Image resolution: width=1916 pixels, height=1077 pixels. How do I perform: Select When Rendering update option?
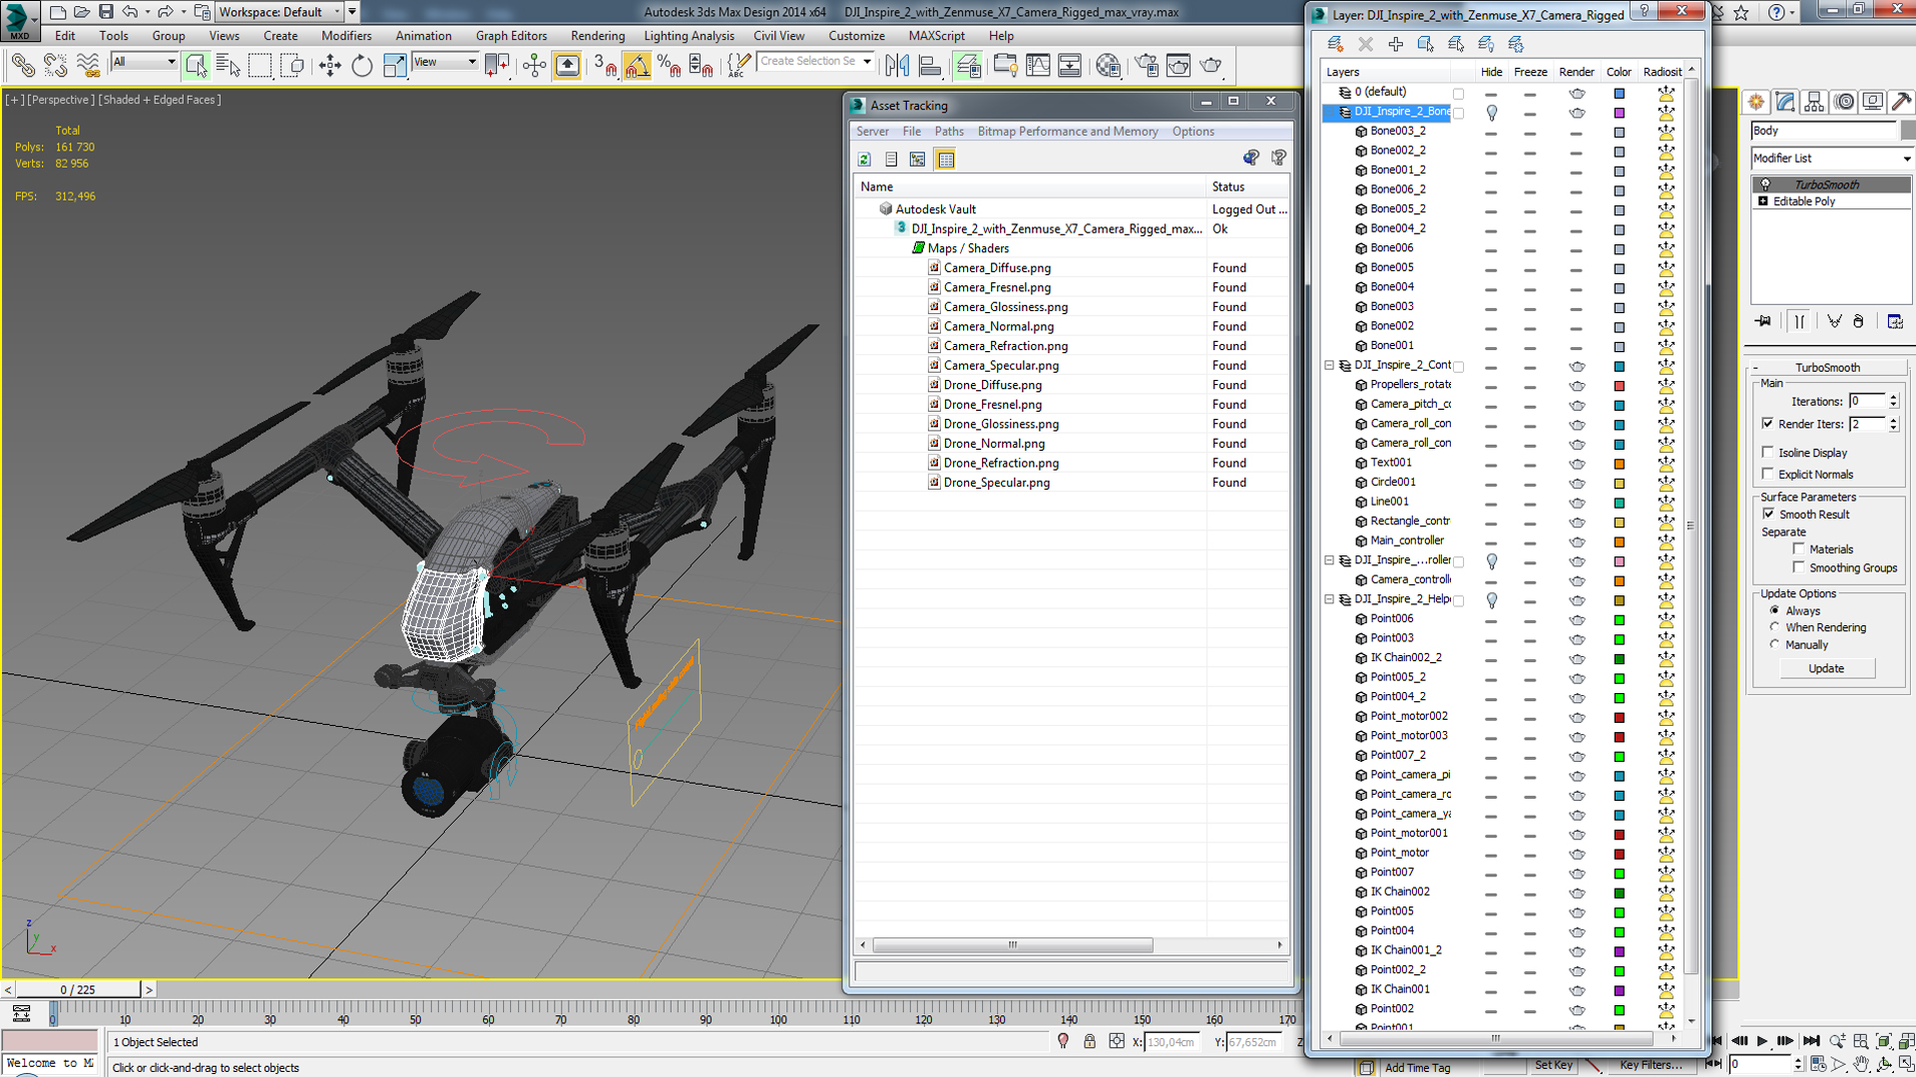coord(1774,627)
